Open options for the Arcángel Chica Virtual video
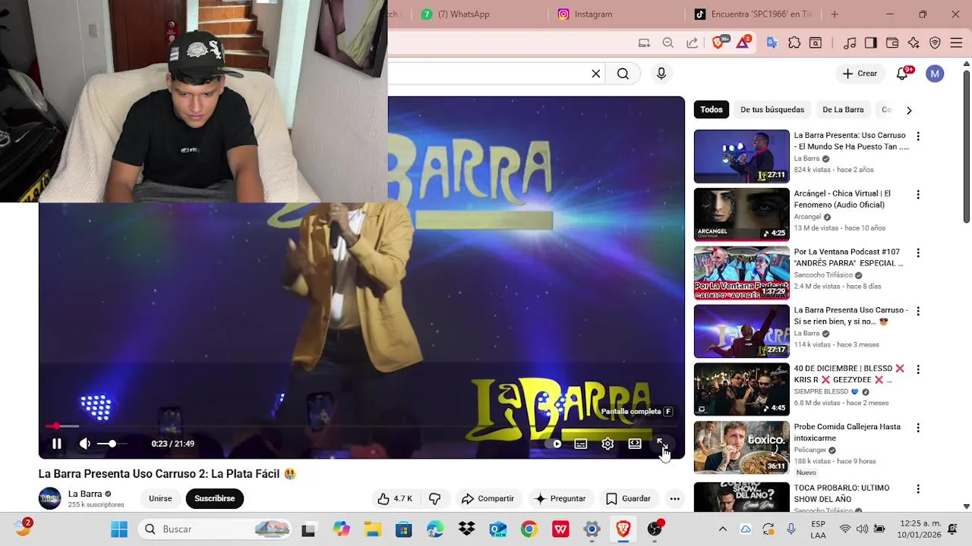972x546 pixels. click(918, 195)
